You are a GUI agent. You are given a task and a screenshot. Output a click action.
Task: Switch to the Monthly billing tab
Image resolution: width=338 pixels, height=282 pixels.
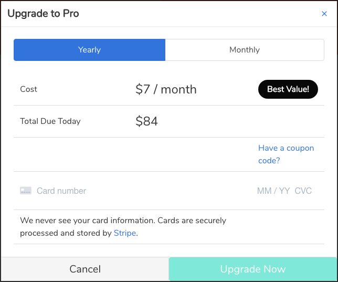click(245, 50)
